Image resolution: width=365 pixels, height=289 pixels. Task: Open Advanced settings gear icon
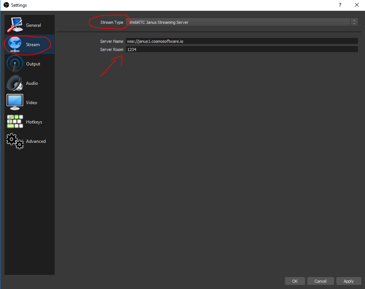point(15,141)
